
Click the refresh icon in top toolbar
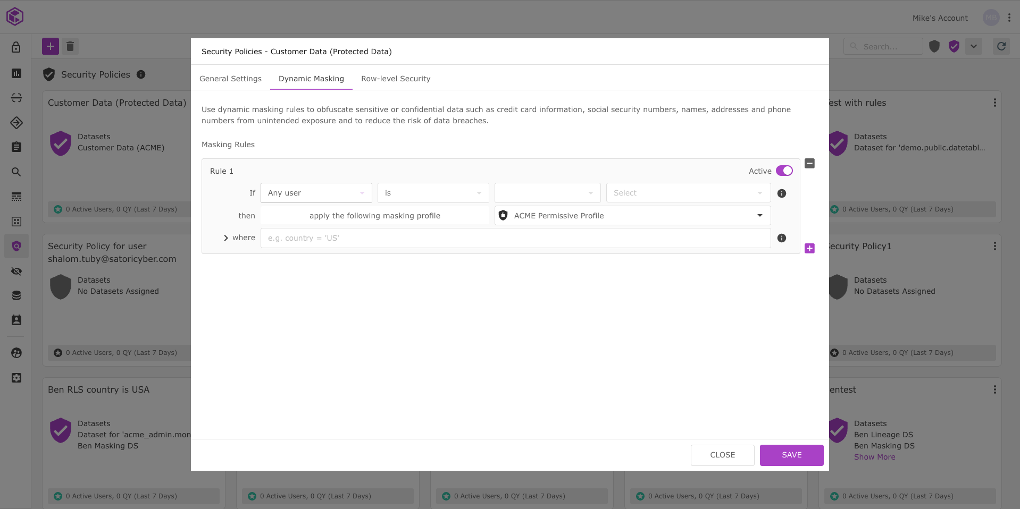click(x=1001, y=46)
